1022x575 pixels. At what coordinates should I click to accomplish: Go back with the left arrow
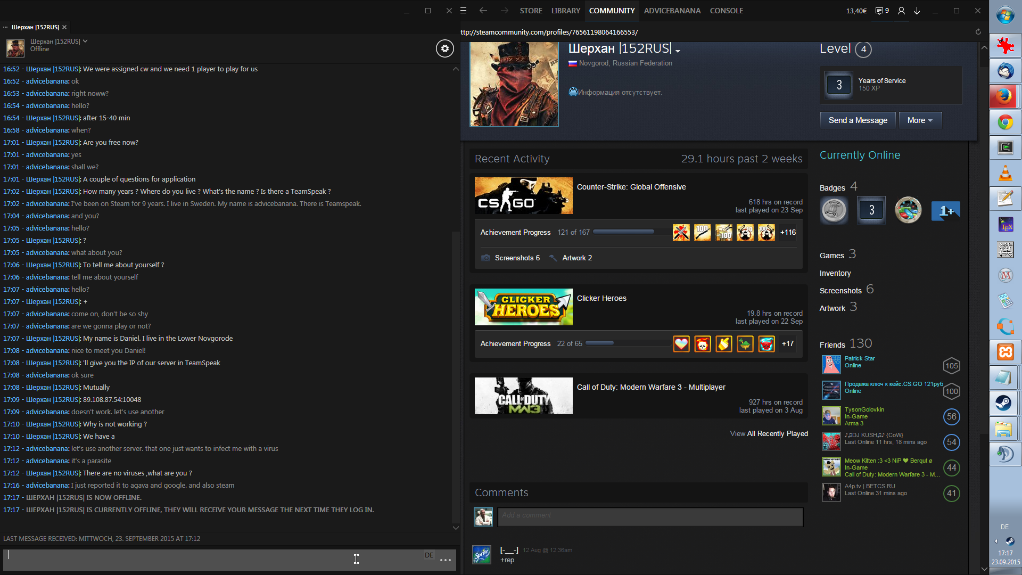click(x=483, y=11)
